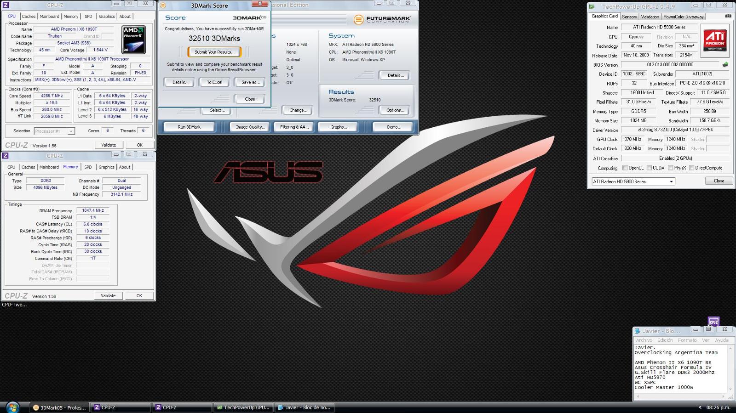Open the Mainboard tab in Memory CPU-Z window
The image size is (736, 413).
pos(49,167)
